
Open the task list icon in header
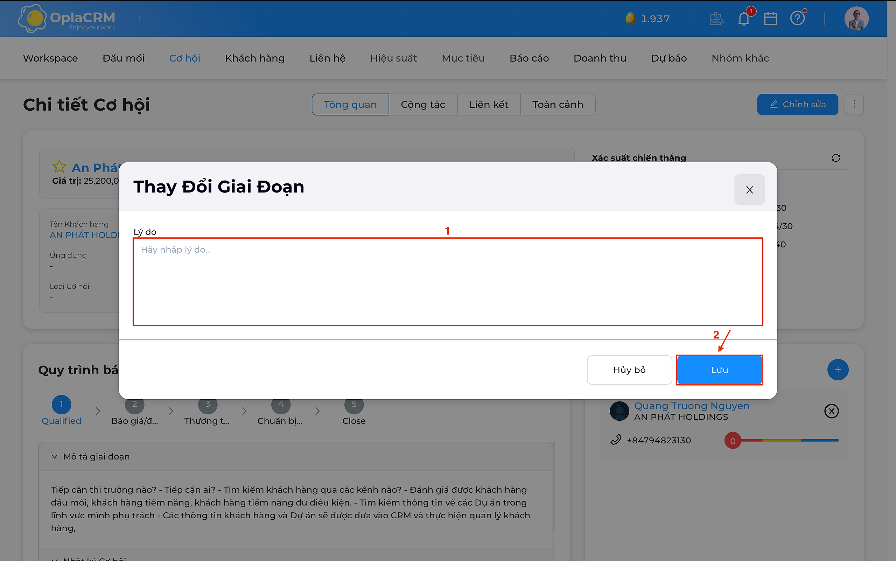716,19
